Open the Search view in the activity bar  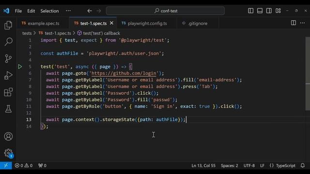pyautogui.click(x=8, y=42)
